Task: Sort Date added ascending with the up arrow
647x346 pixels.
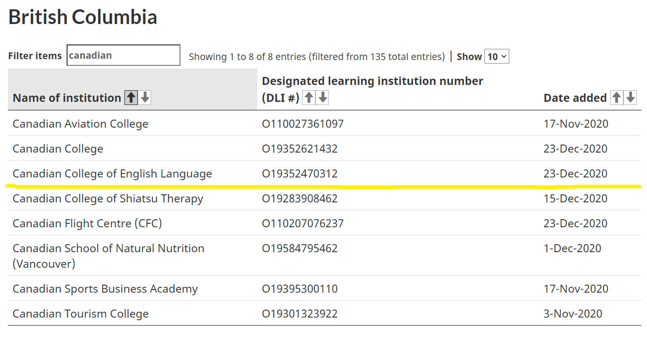Action: [616, 98]
